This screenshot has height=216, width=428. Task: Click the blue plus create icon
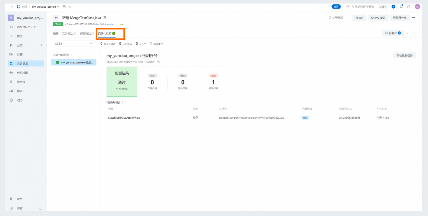(393, 6)
